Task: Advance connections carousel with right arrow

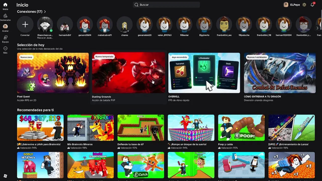Action: tap(317, 28)
